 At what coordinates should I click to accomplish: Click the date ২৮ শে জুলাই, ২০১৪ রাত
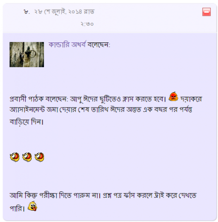[64, 12]
